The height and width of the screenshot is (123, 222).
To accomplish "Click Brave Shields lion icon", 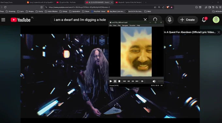I will point(167,7).
